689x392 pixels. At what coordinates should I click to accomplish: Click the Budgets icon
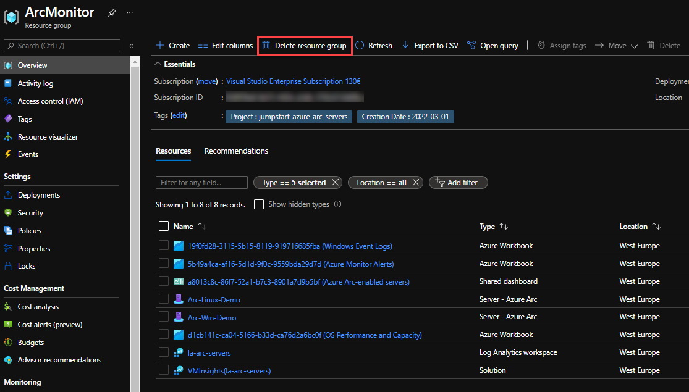[x=8, y=342]
